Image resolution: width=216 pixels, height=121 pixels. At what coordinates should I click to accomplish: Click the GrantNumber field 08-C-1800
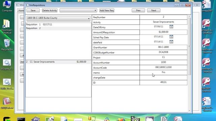(163, 47)
